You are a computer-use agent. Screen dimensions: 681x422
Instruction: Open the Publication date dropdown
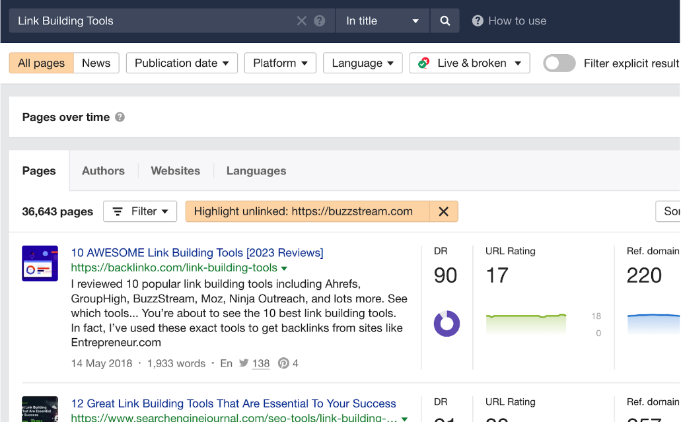coord(181,63)
